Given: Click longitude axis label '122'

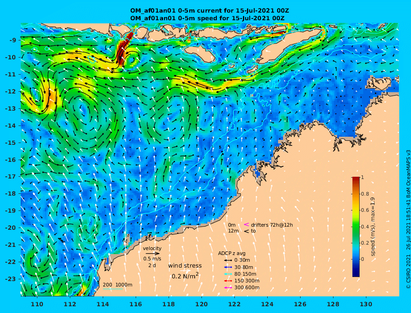Looking at the screenshot, I should [x=234, y=304].
